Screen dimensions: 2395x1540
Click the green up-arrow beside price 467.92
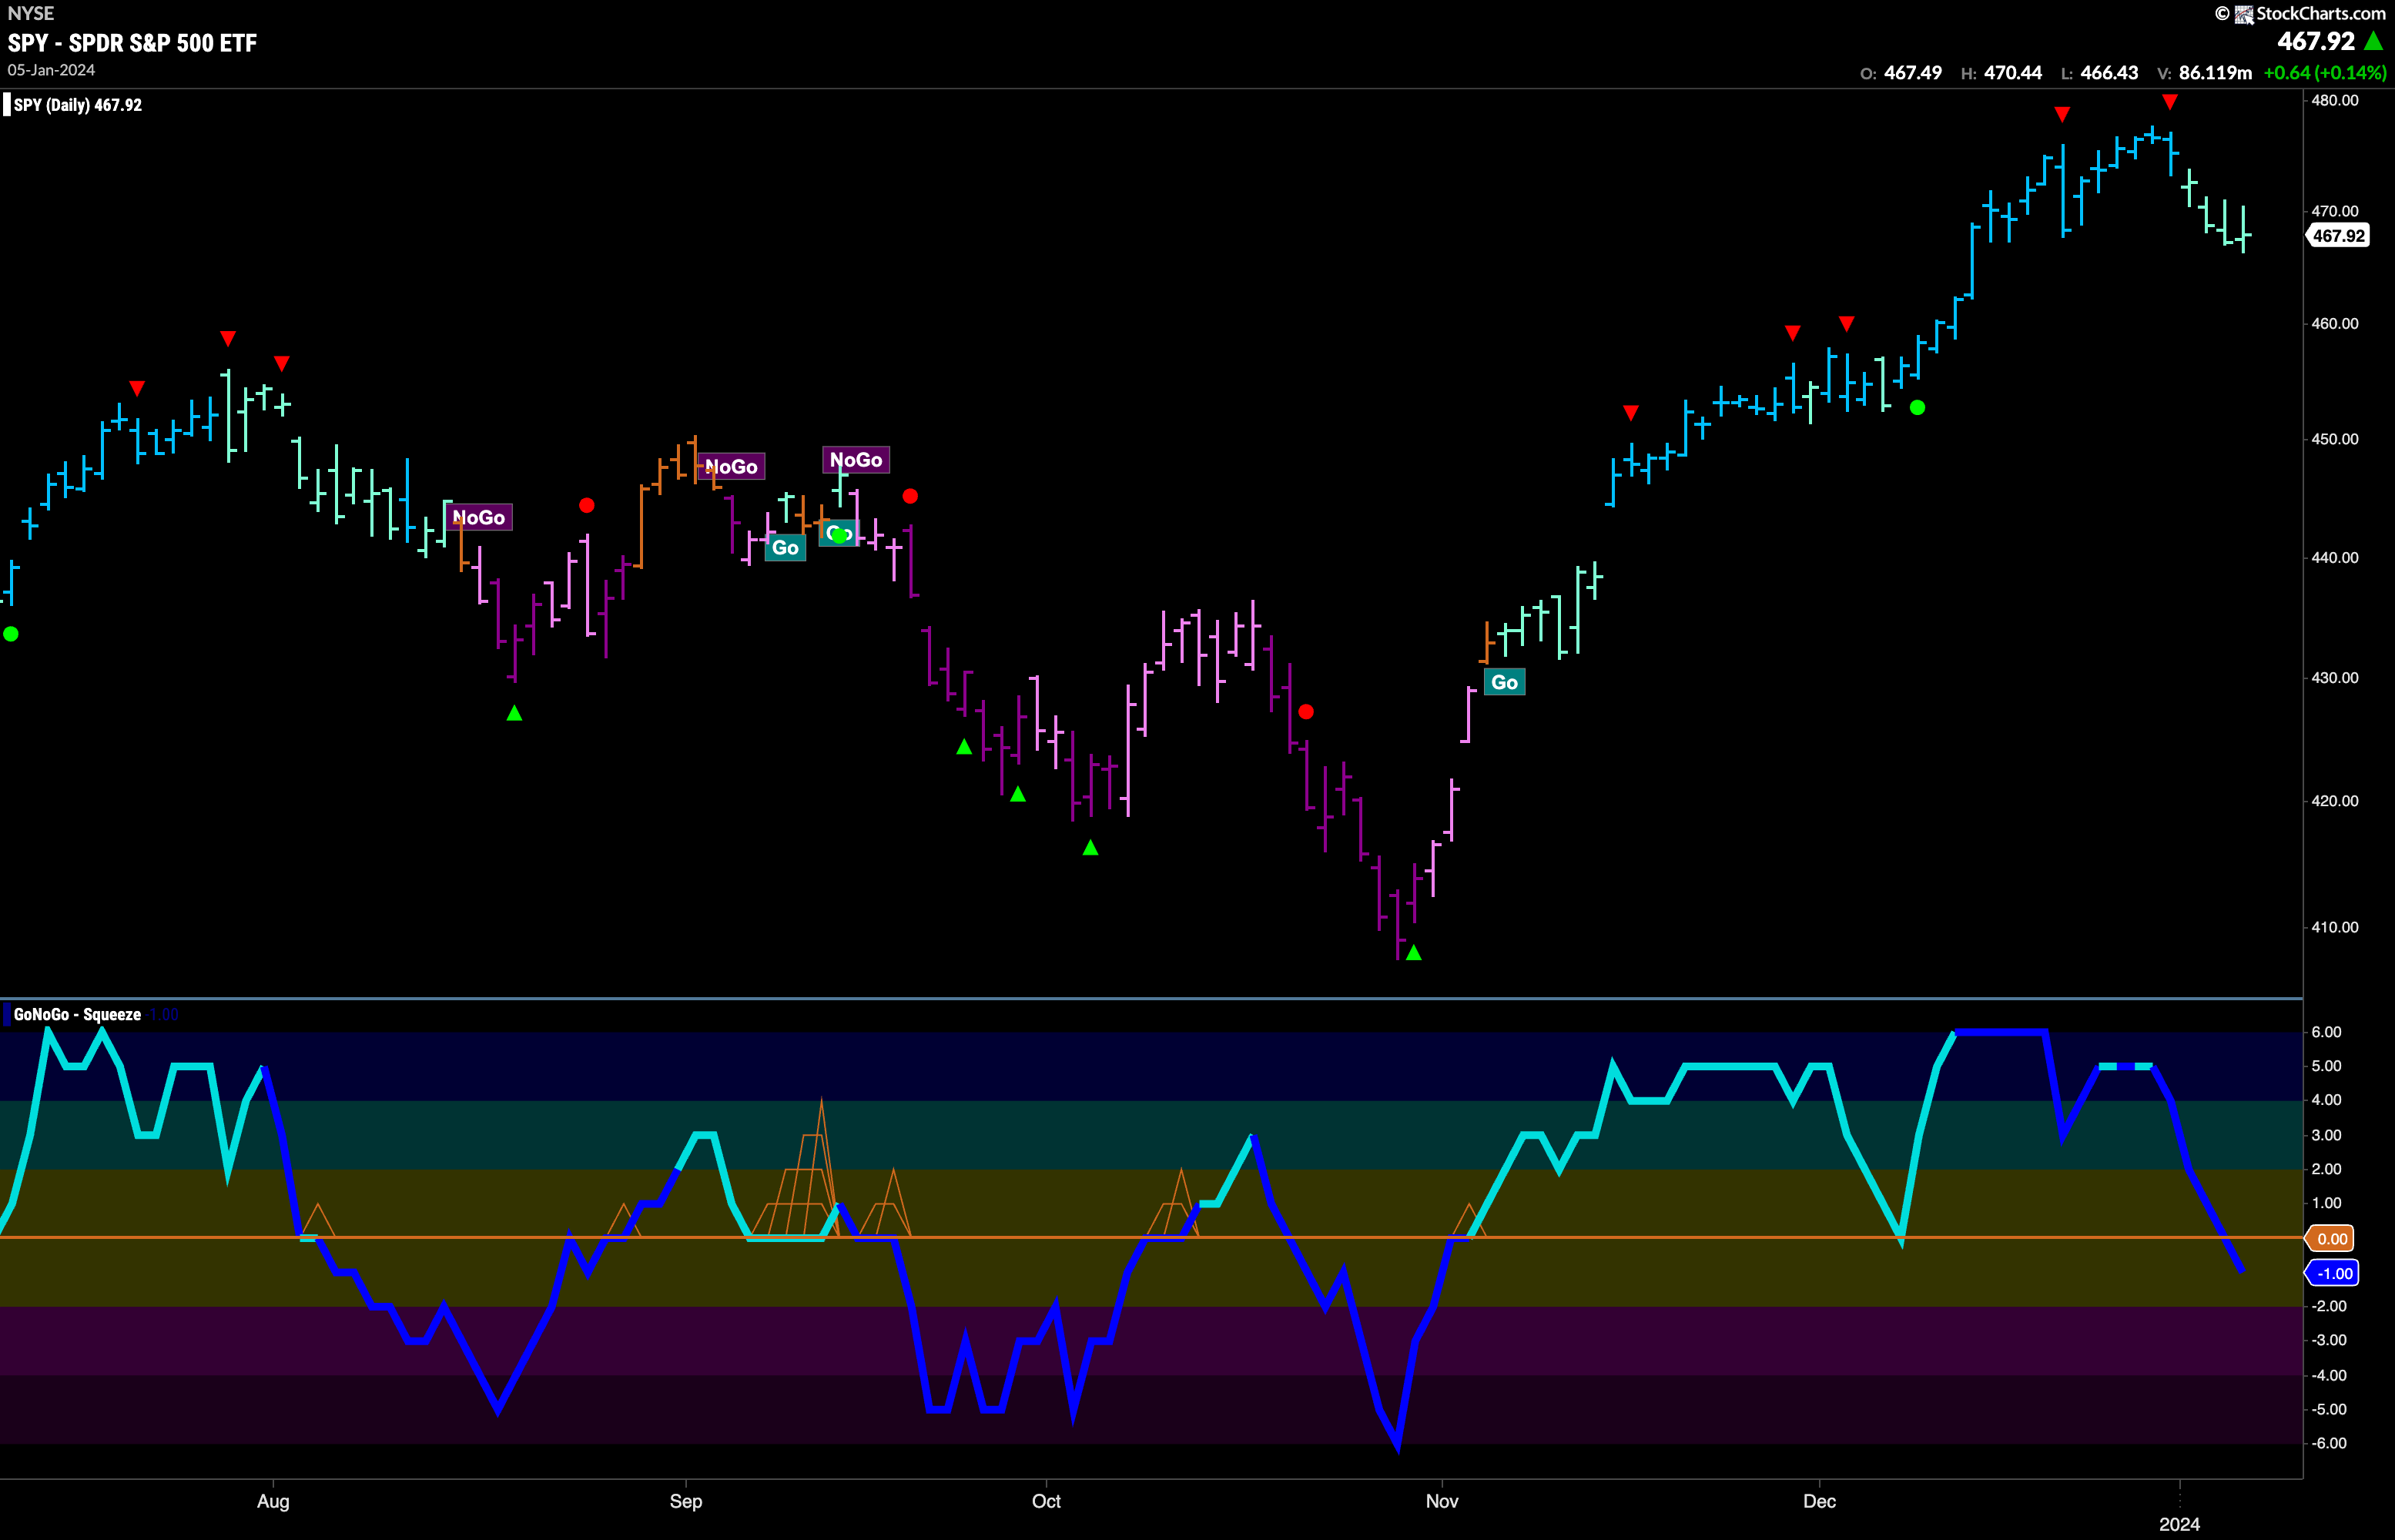click(2374, 41)
